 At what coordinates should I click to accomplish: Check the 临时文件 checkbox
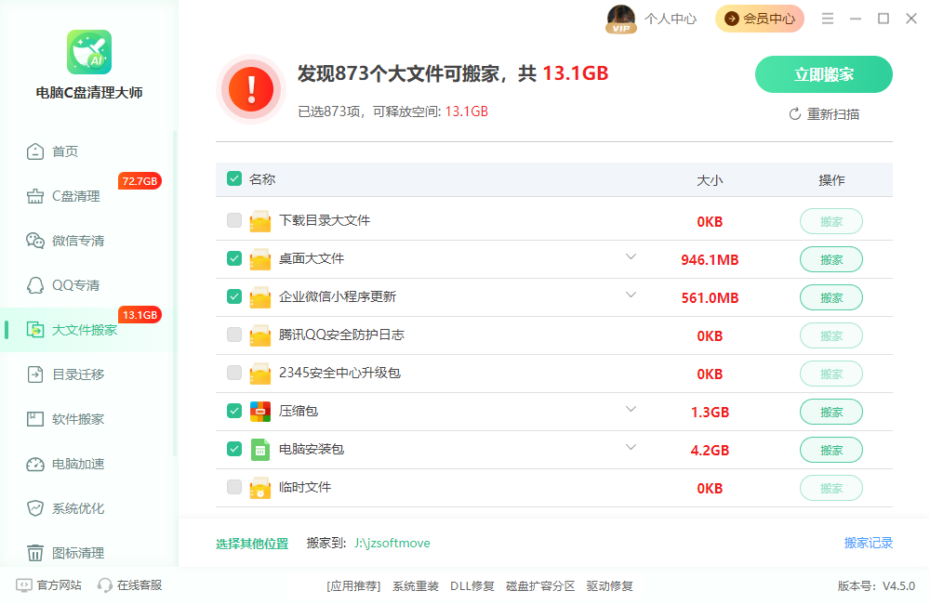click(234, 487)
